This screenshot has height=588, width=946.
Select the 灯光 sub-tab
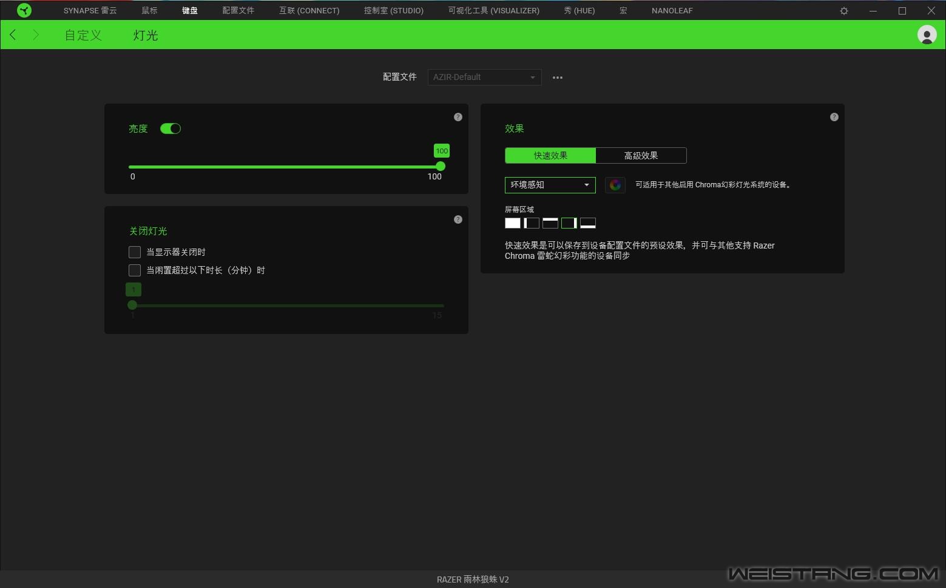146,35
